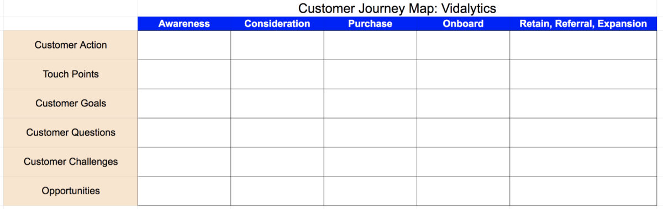Select the Customer Journey Map title cell
Viewport: 663px width, 209px height.
coord(397,8)
